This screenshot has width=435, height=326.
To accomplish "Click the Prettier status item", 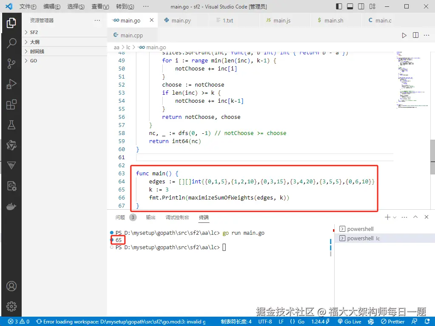I will [393, 322].
